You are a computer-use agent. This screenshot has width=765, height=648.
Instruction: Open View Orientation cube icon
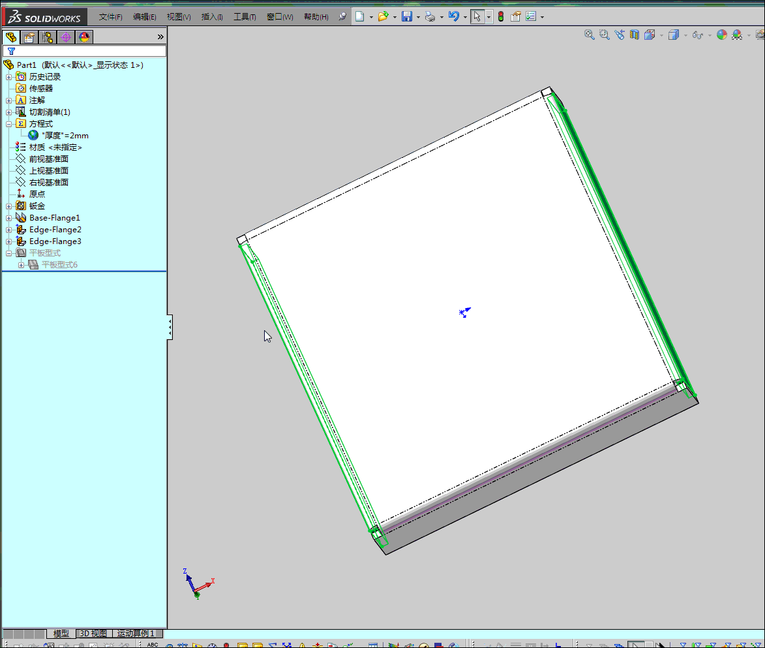click(x=650, y=35)
